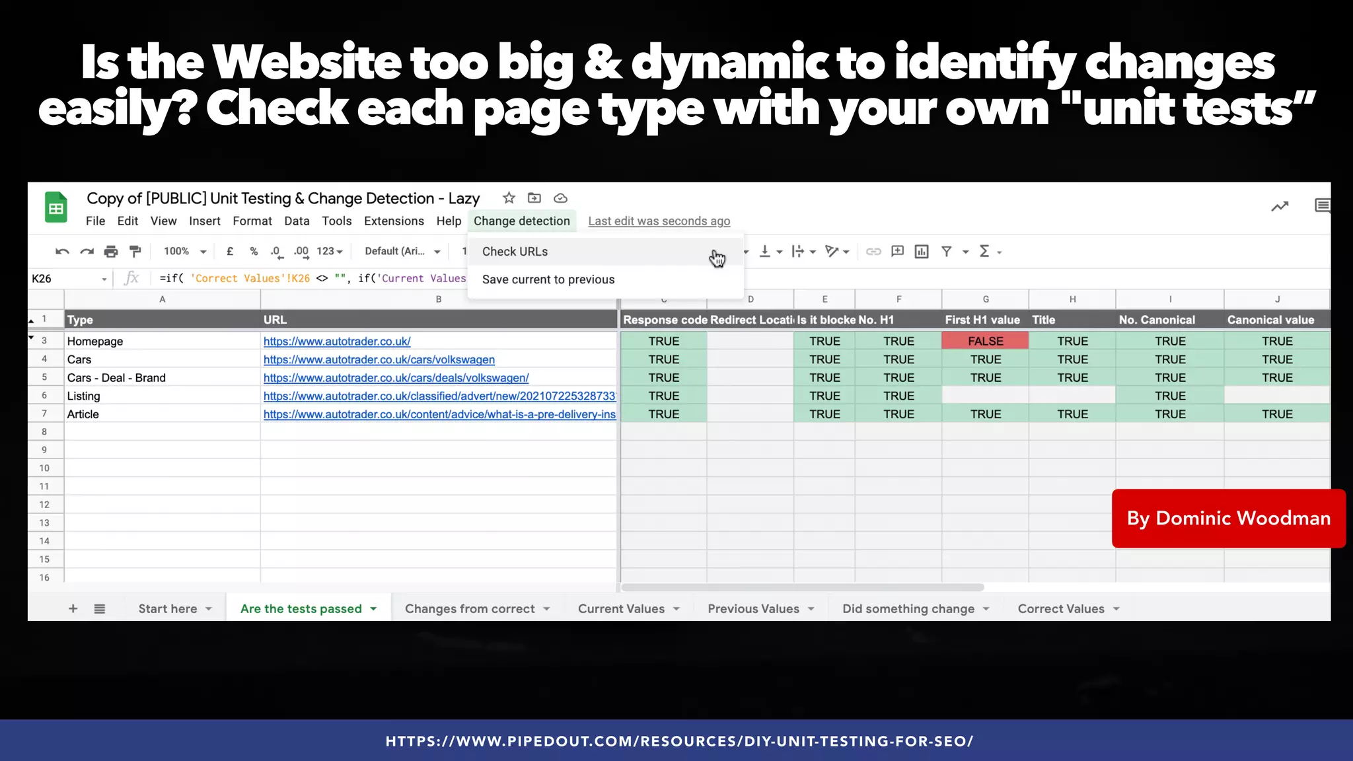The image size is (1353, 761).
Task: Select the Canonical value header cell
Action: pos(1276,320)
